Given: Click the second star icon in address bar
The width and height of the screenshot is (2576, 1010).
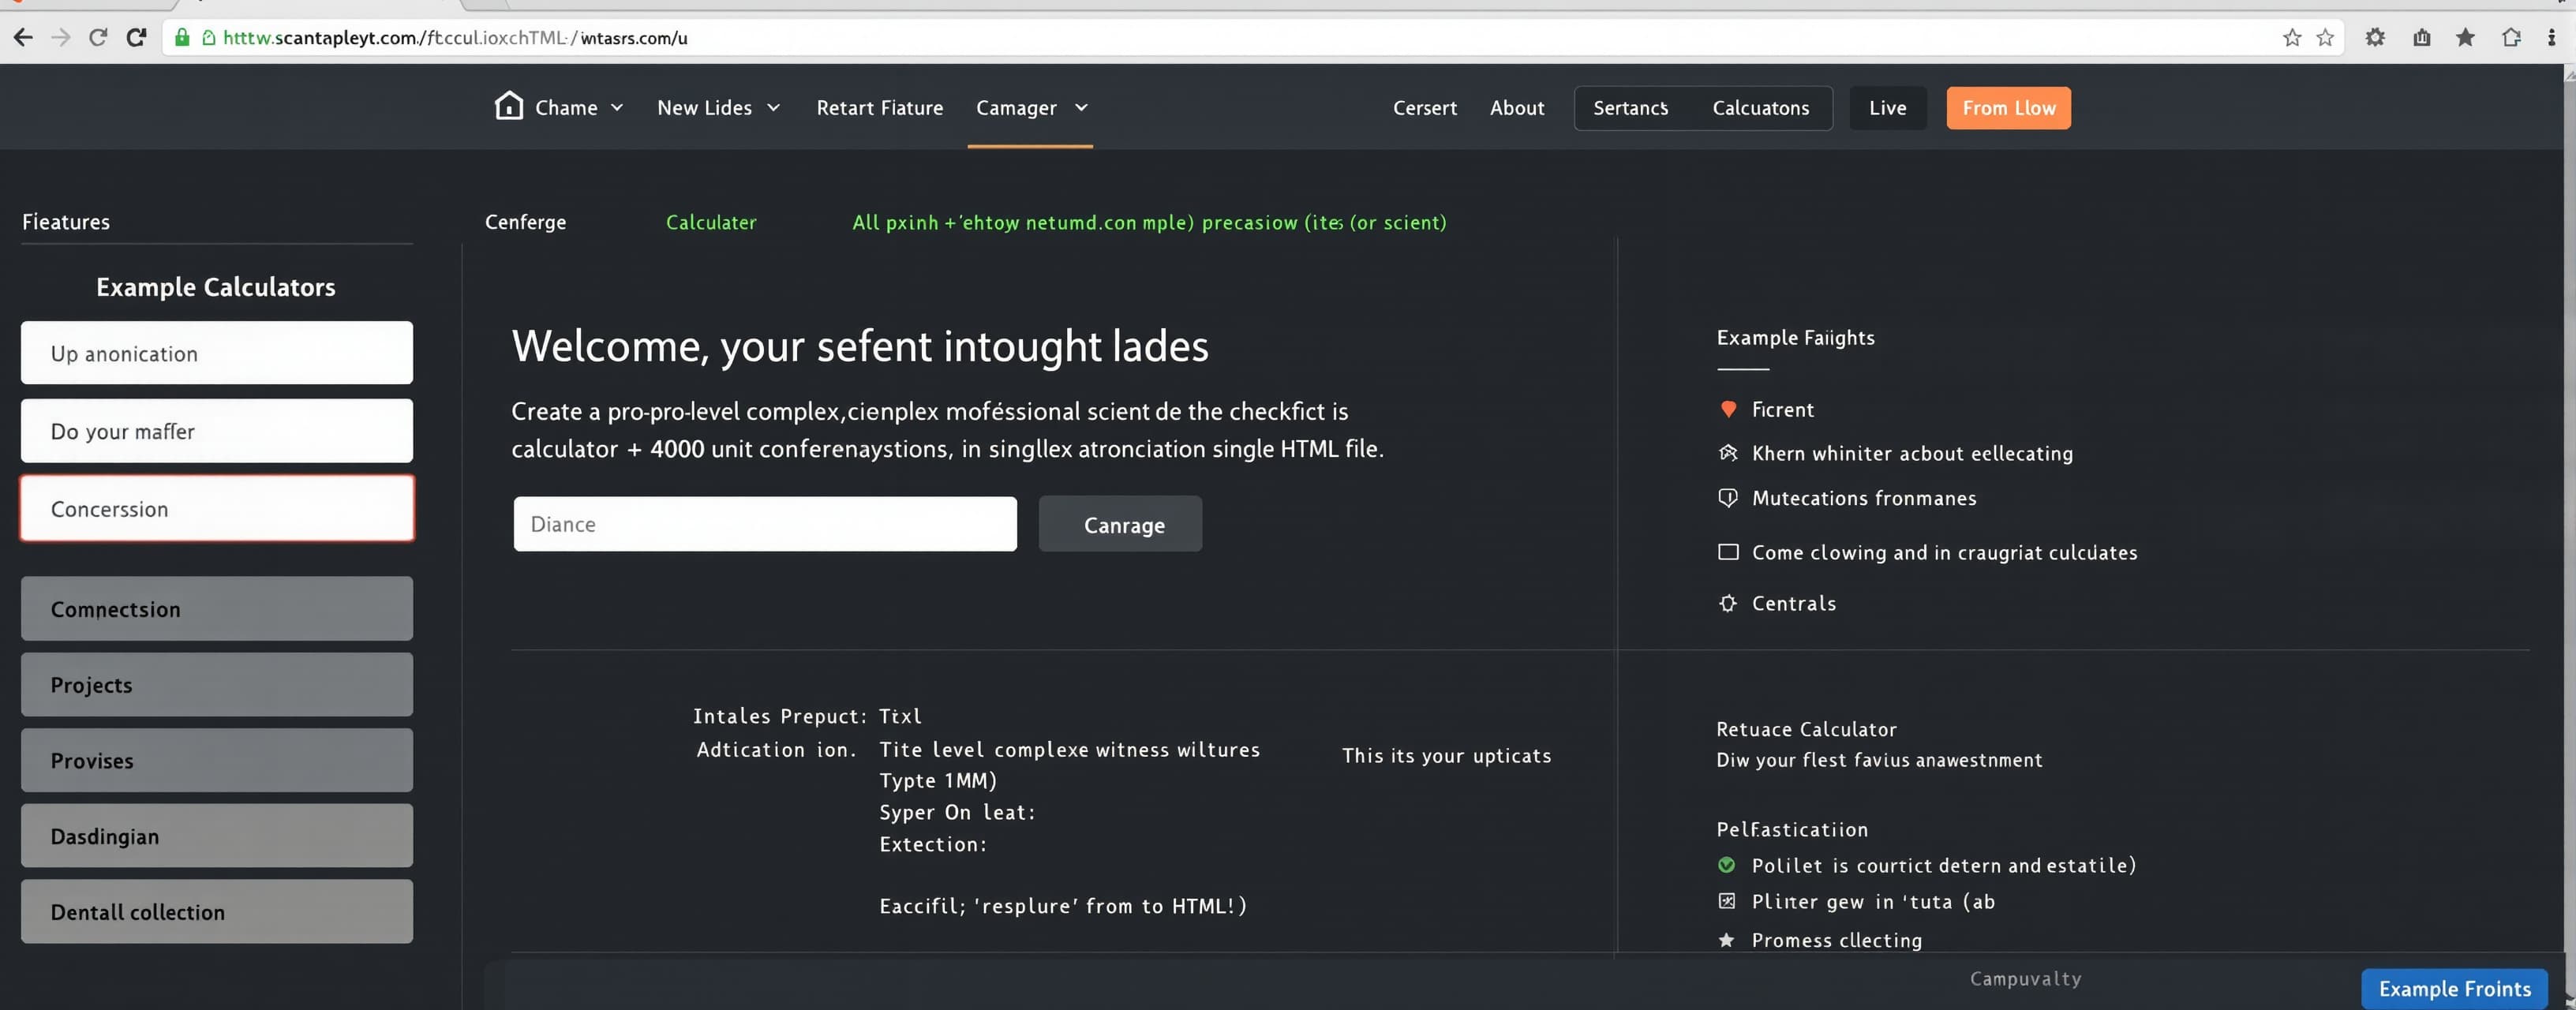Looking at the screenshot, I should tap(2325, 38).
